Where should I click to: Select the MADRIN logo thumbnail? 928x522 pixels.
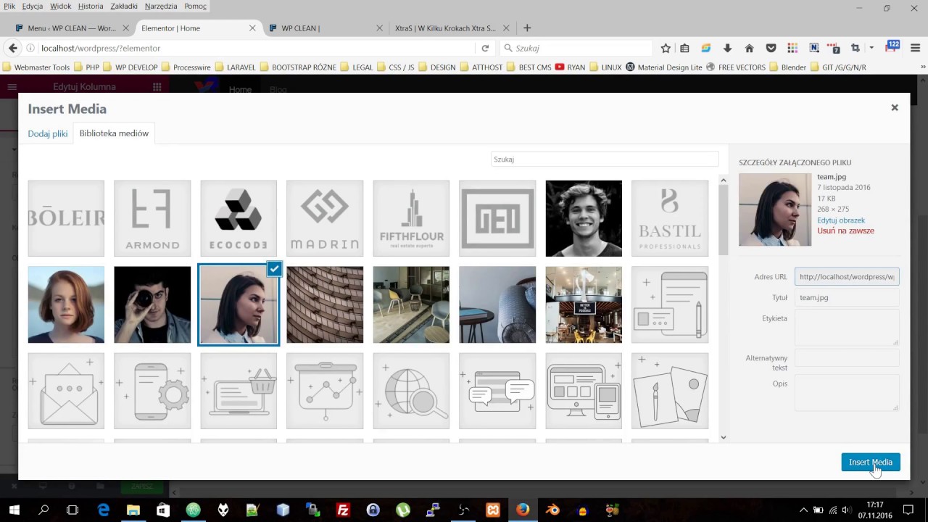pos(325,218)
